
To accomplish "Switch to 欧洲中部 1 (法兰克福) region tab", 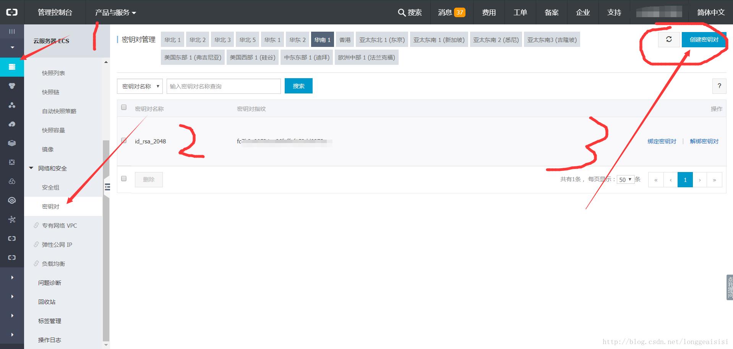I will pos(366,57).
